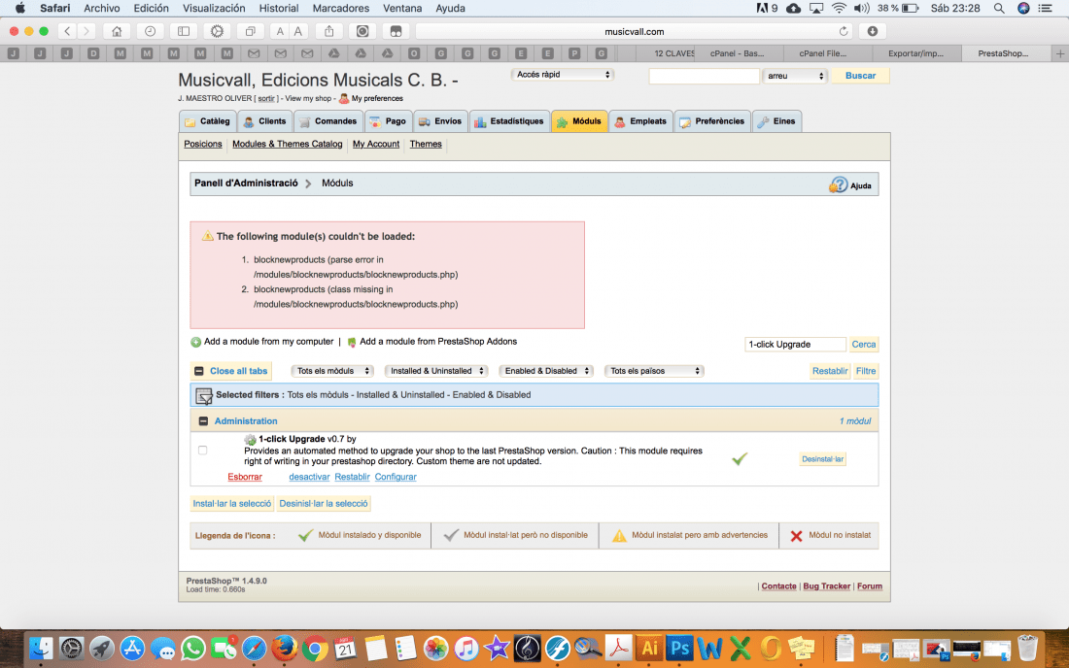Image resolution: width=1069 pixels, height=668 pixels.
Task: Open the Catàleg tab
Action: click(x=208, y=121)
